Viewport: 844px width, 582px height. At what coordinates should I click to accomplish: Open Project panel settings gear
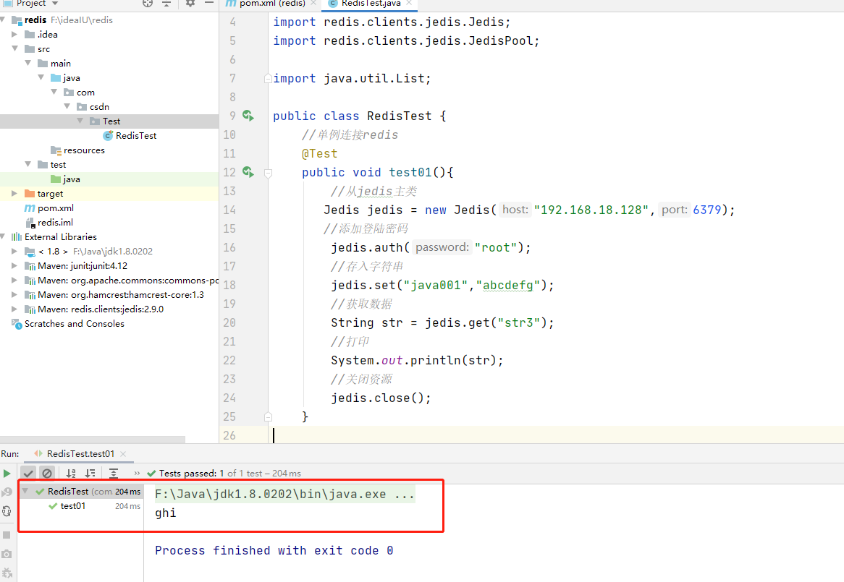pyautogui.click(x=190, y=3)
